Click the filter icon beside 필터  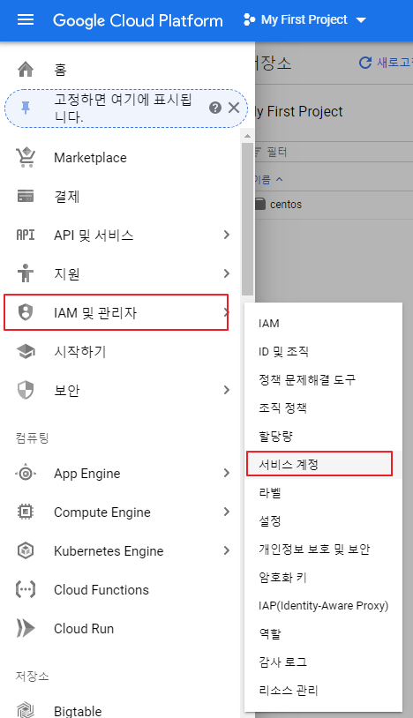[259, 152]
